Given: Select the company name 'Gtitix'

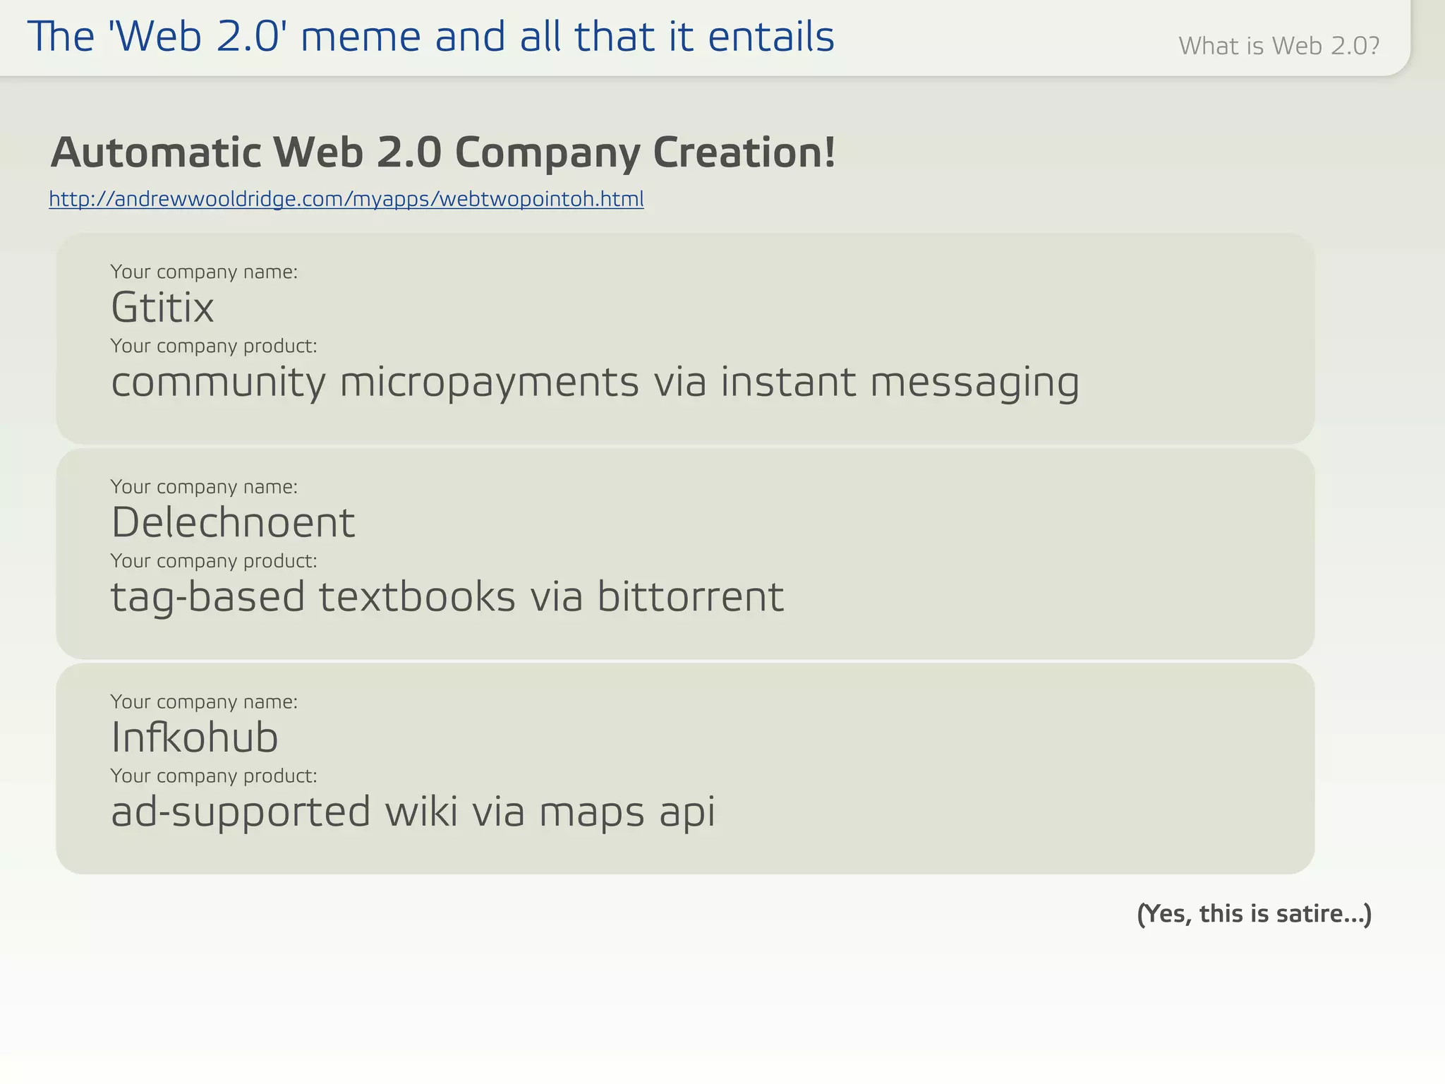Looking at the screenshot, I should 162,308.
